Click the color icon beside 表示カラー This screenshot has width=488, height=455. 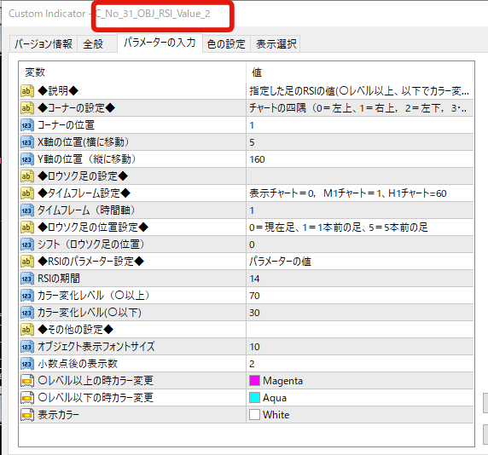click(x=27, y=415)
